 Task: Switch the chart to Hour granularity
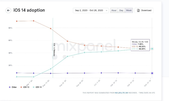point(114,10)
